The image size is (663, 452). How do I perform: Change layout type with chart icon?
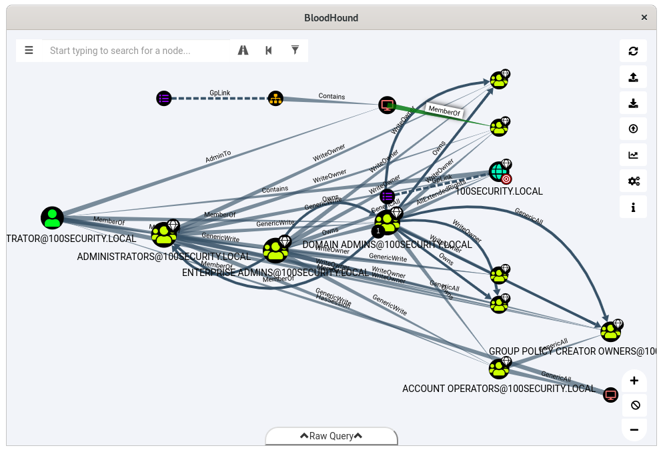pos(633,155)
